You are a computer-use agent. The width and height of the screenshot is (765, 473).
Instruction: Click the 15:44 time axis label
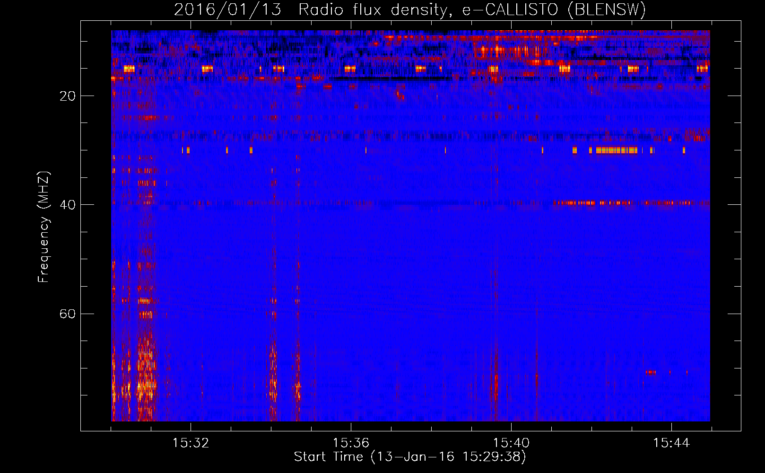(671, 443)
